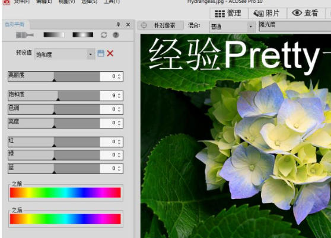Open the help question mark icon
The width and height of the screenshot is (331, 238).
tap(116, 35)
